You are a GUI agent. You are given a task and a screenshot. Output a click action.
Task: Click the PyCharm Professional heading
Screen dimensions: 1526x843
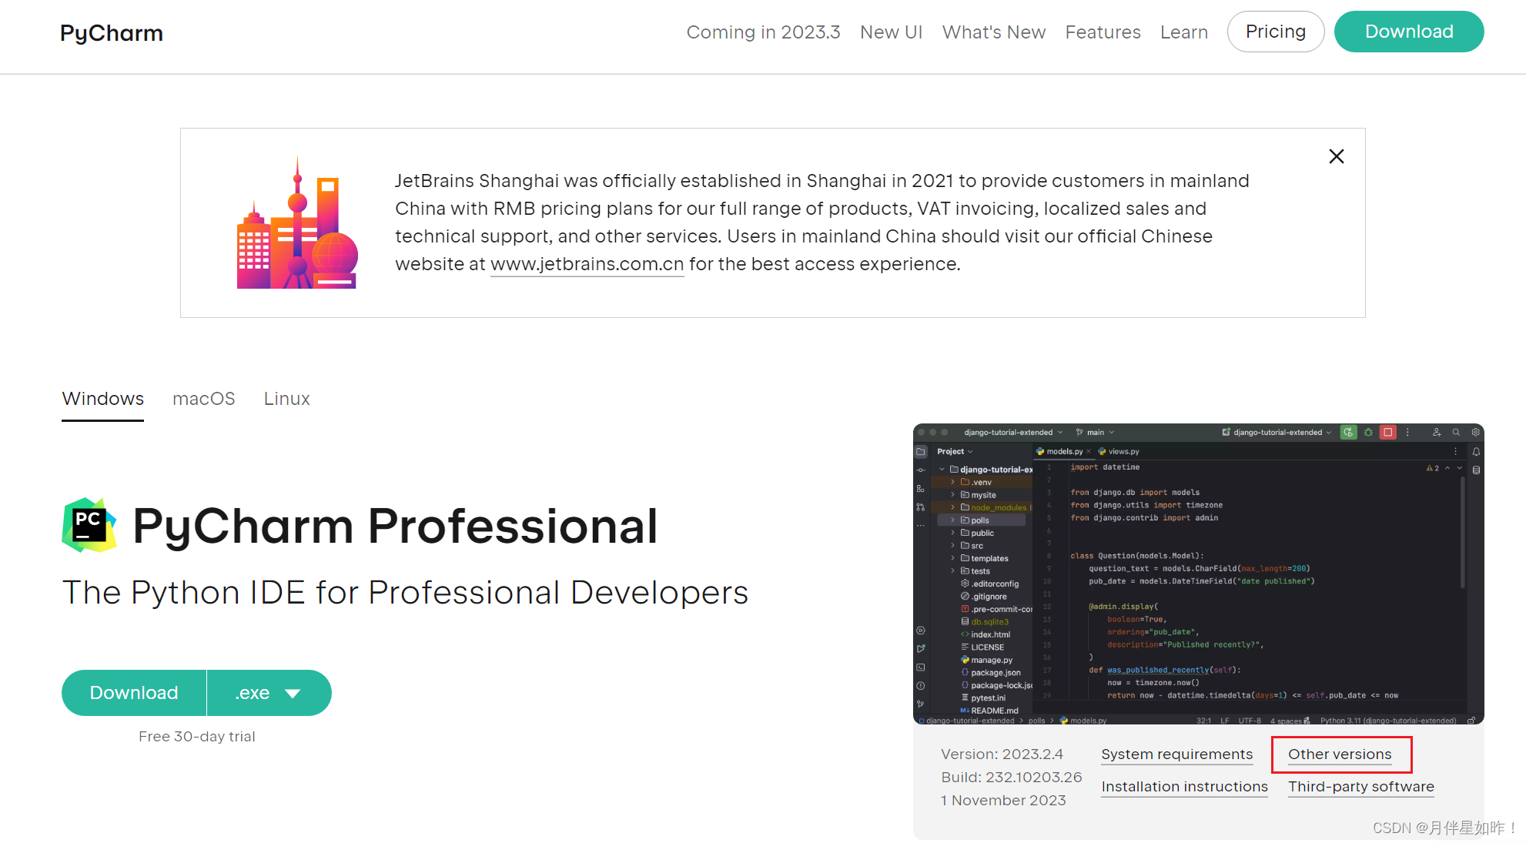coord(395,527)
